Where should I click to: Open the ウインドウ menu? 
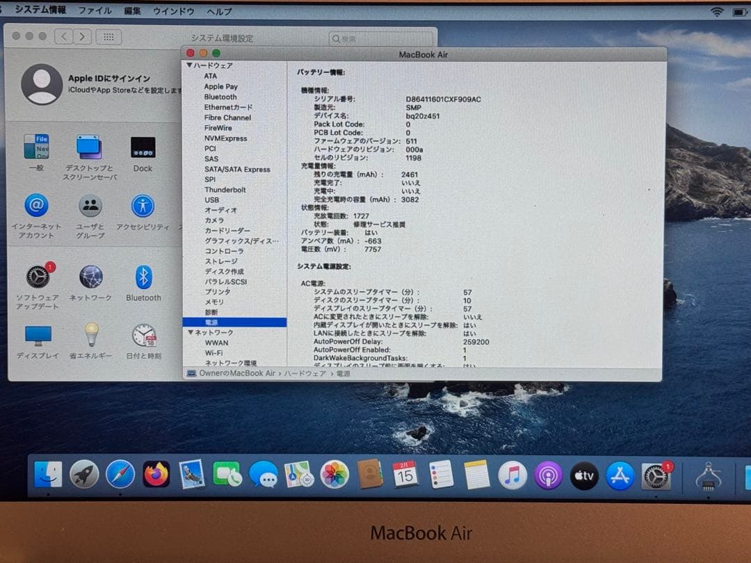[x=173, y=10]
